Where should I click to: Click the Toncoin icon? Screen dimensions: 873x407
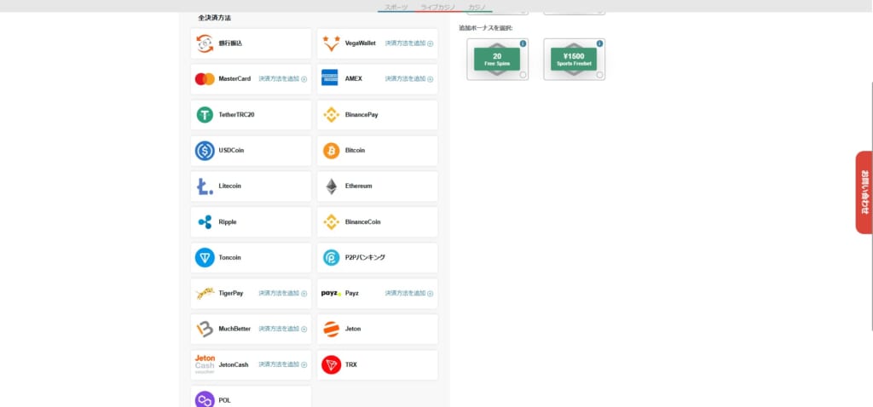[205, 258]
